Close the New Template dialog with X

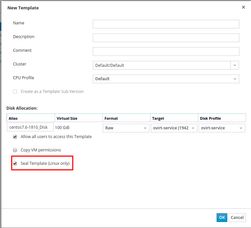click(x=243, y=7)
